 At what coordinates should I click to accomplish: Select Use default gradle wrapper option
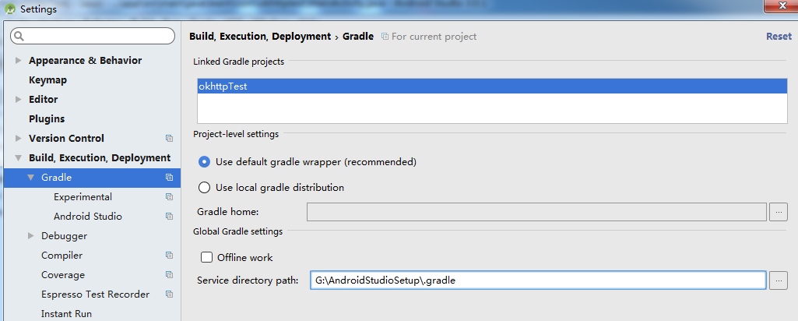coord(204,162)
